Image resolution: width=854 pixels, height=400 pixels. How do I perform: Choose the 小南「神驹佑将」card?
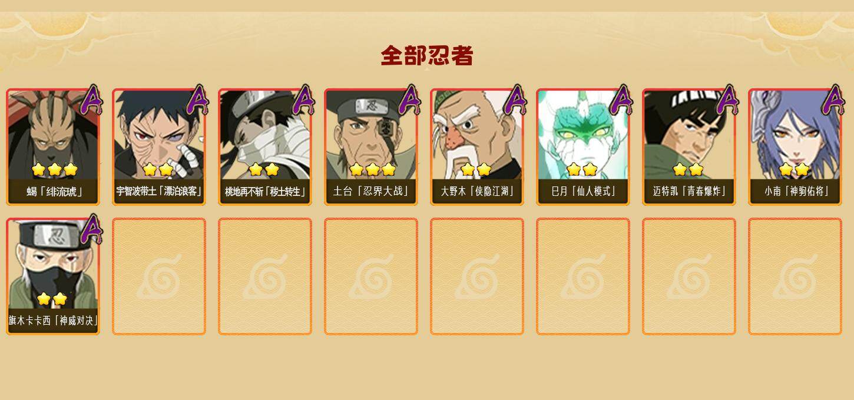click(795, 147)
